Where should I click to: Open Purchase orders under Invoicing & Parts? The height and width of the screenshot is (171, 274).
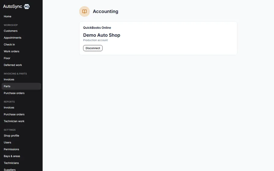(x=14, y=93)
